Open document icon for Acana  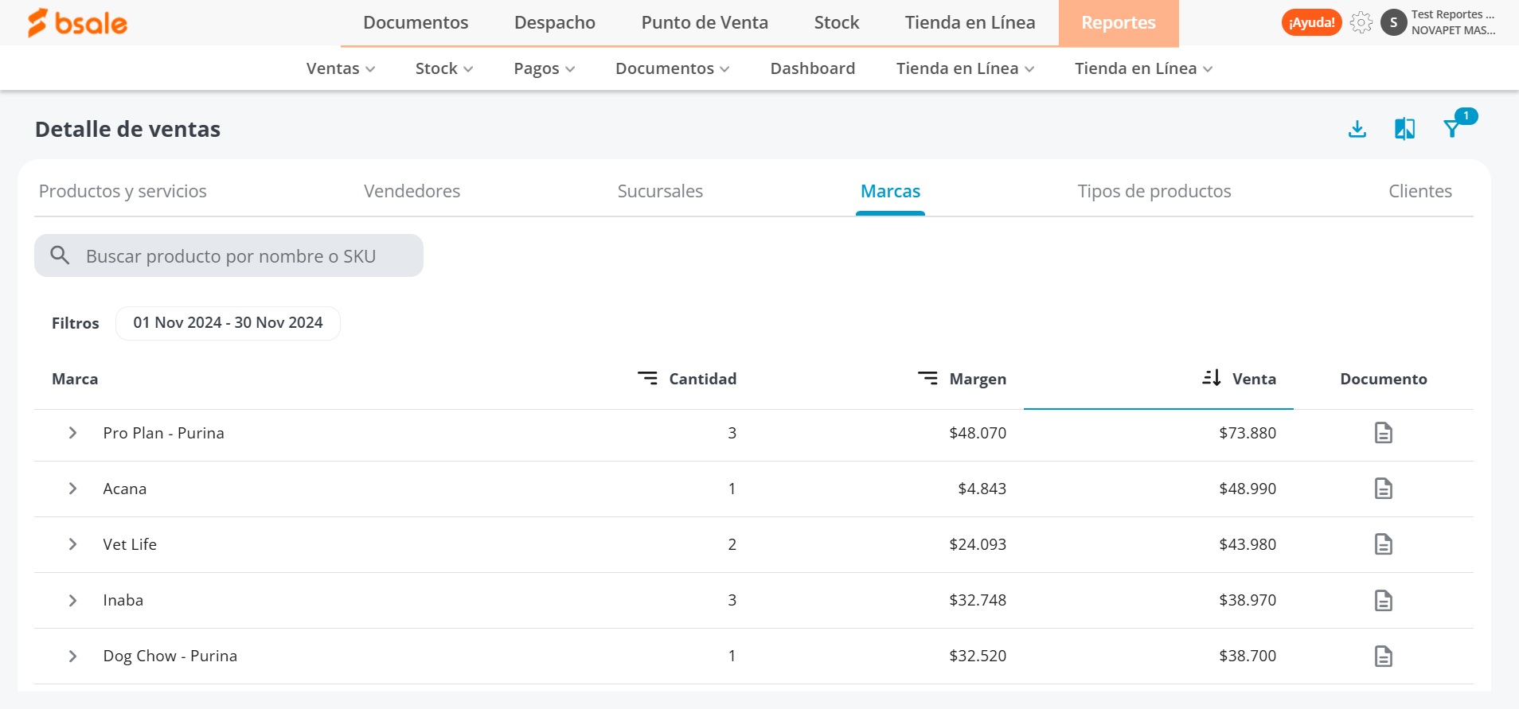(x=1384, y=489)
